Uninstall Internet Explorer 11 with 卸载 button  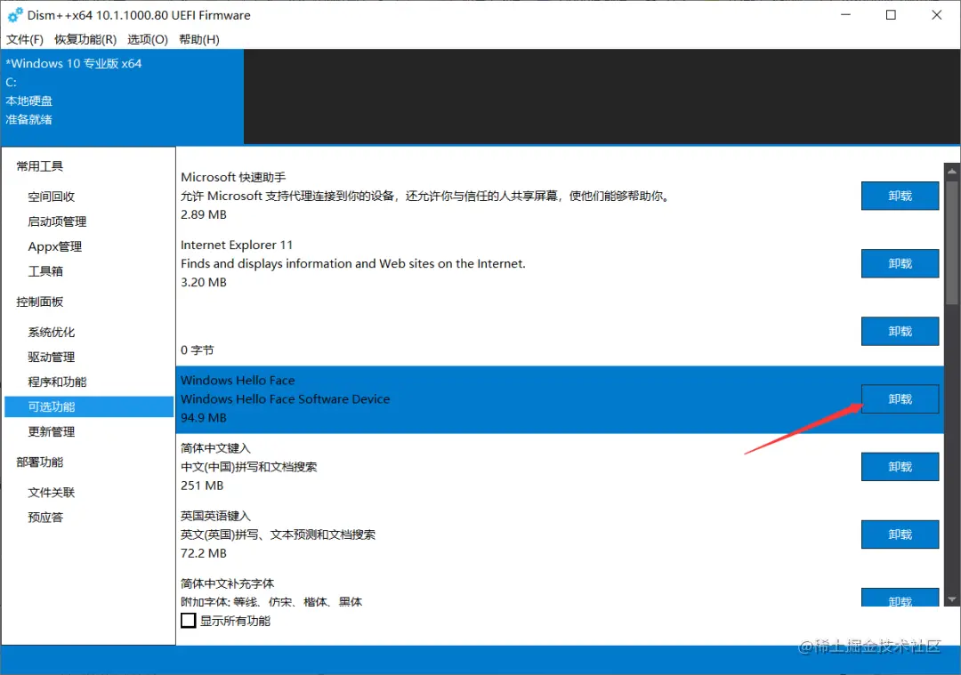tap(900, 263)
